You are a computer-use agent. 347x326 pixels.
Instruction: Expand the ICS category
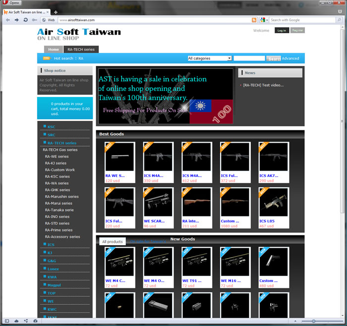pos(51,245)
